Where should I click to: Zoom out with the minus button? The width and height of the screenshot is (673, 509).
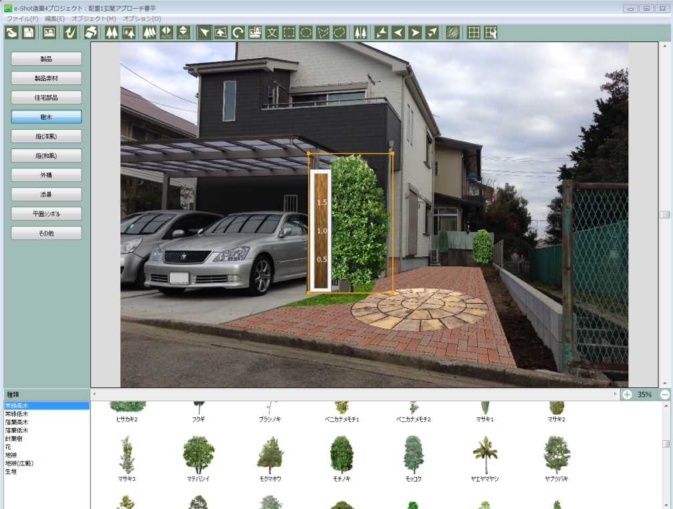coord(665,395)
